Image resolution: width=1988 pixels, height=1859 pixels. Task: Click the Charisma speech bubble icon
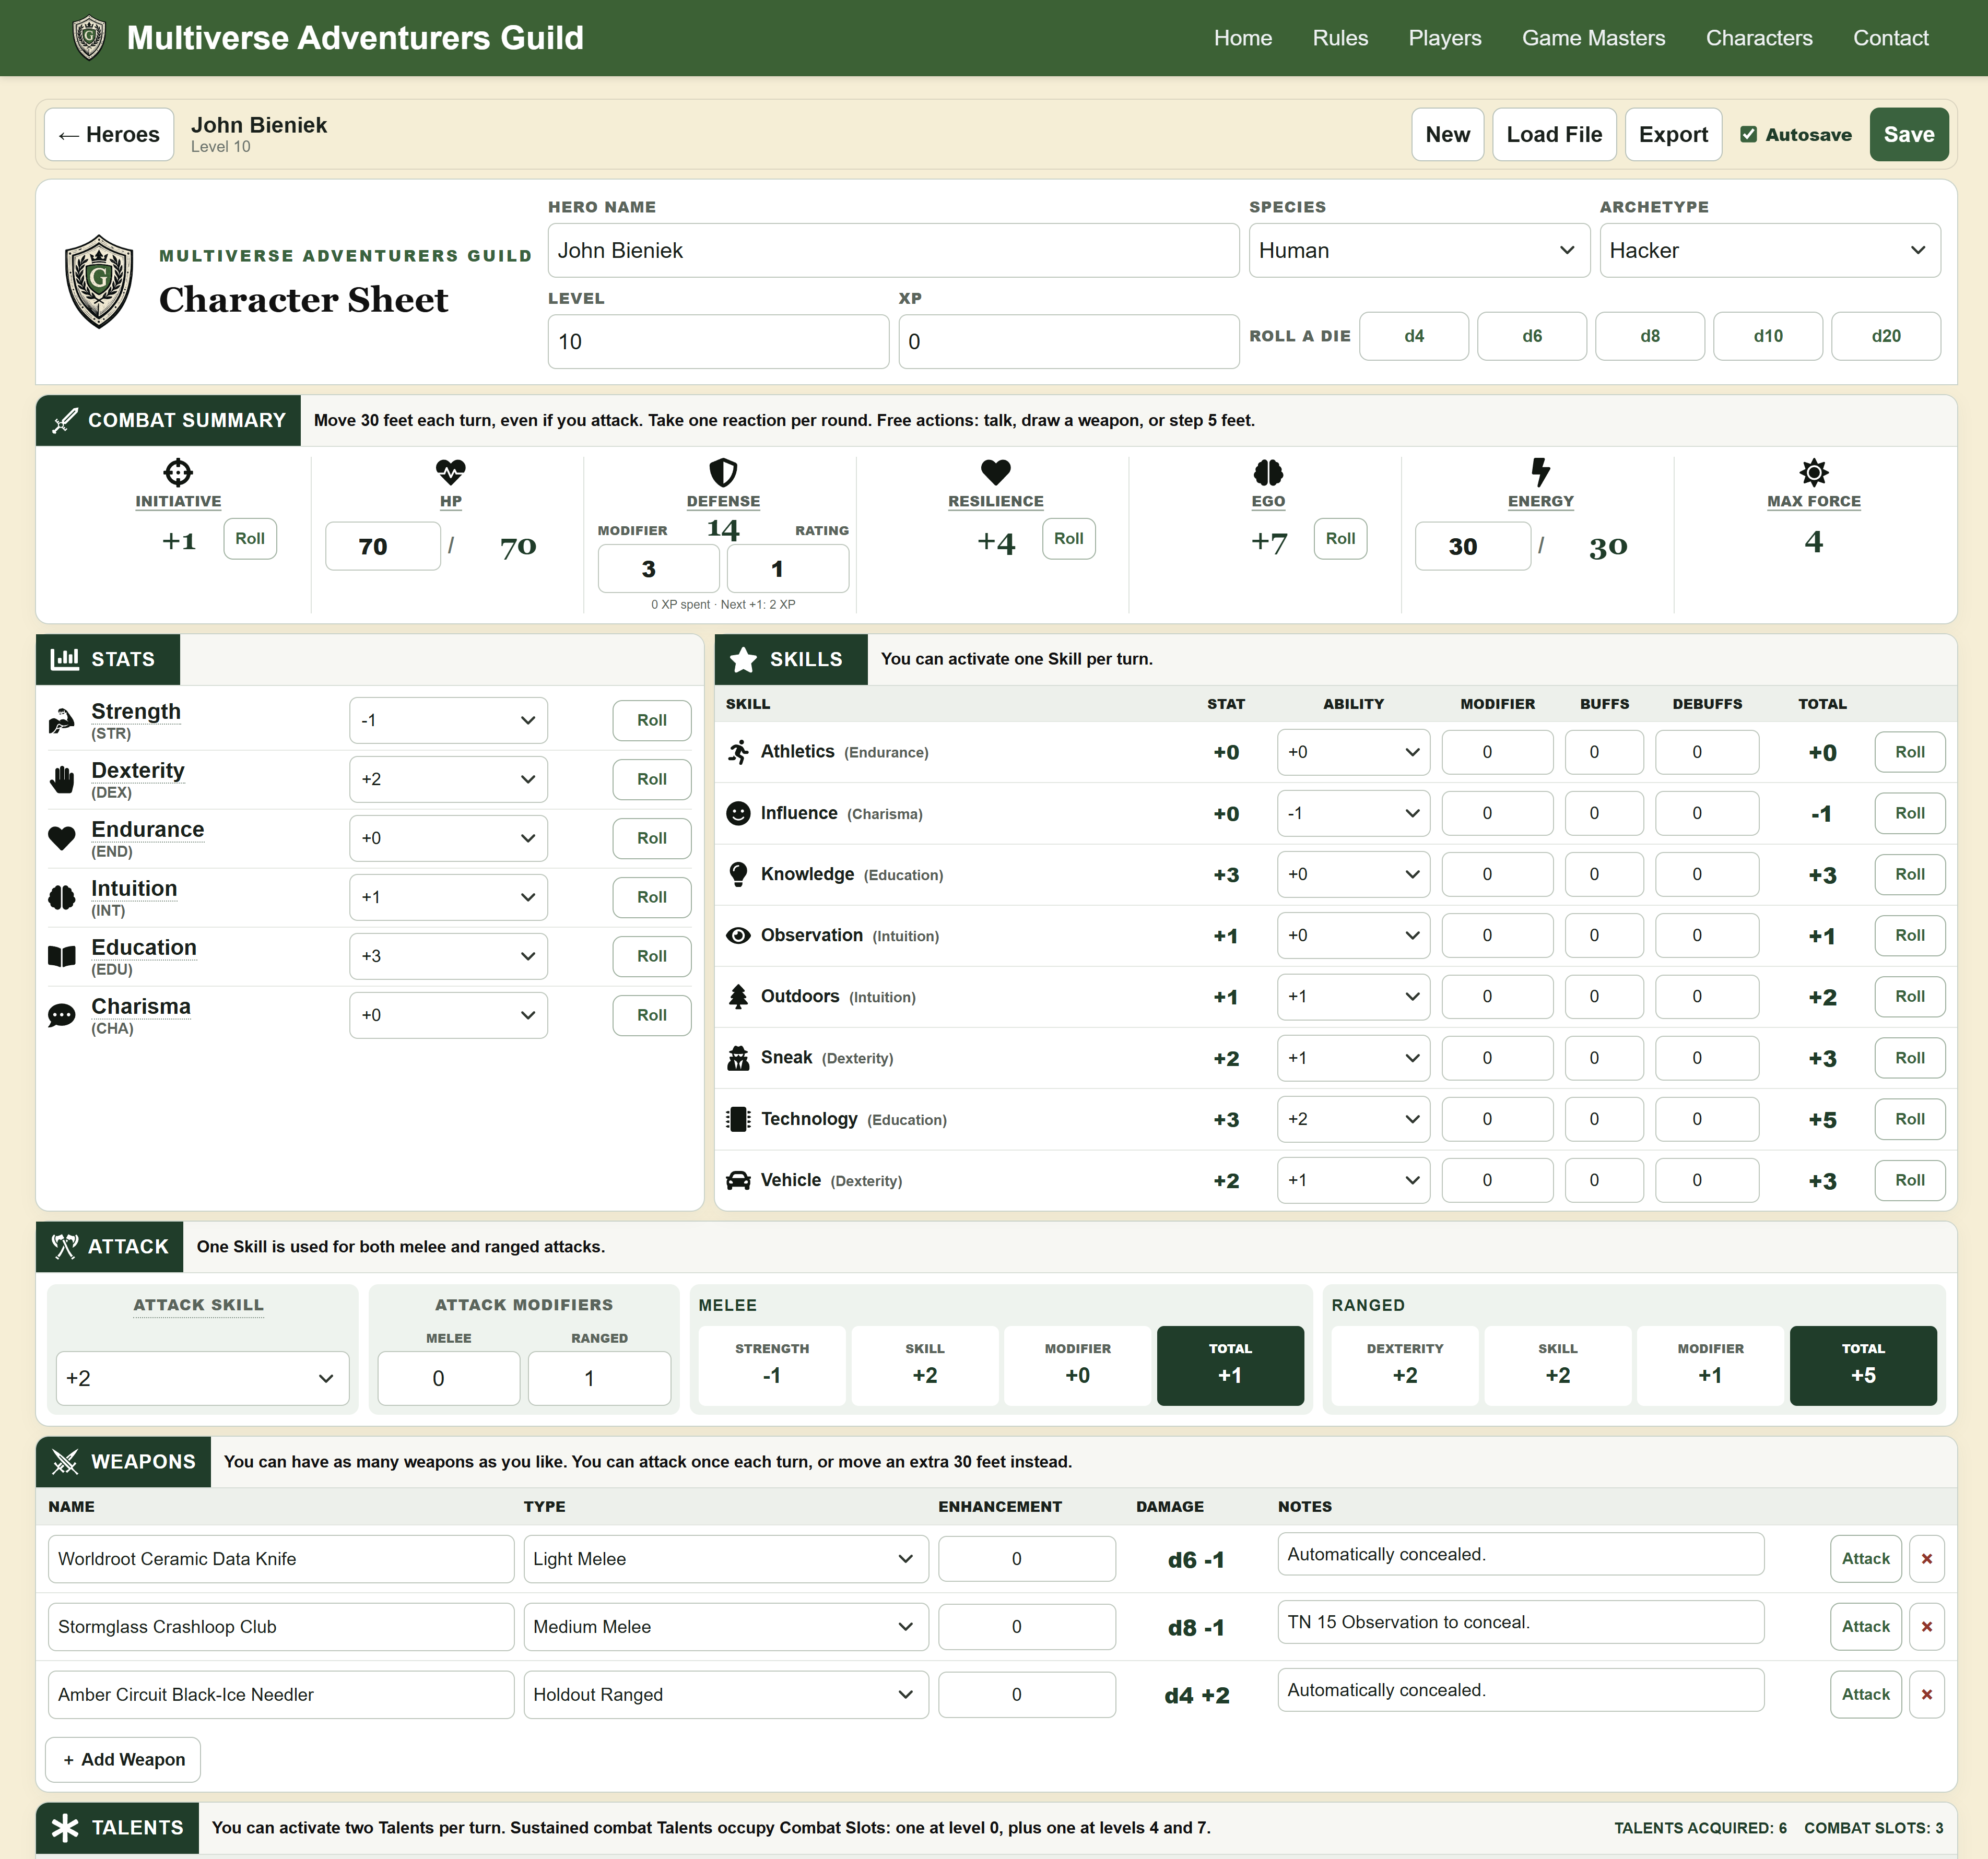point(62,1014)
